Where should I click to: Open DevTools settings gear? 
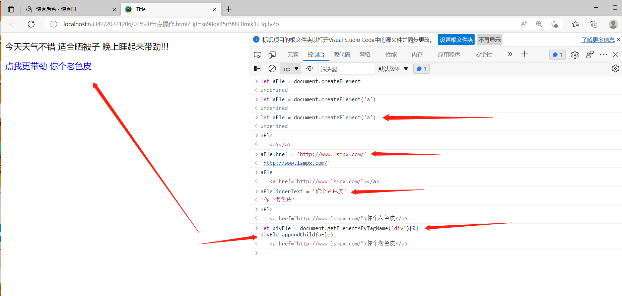click(575, 55)
